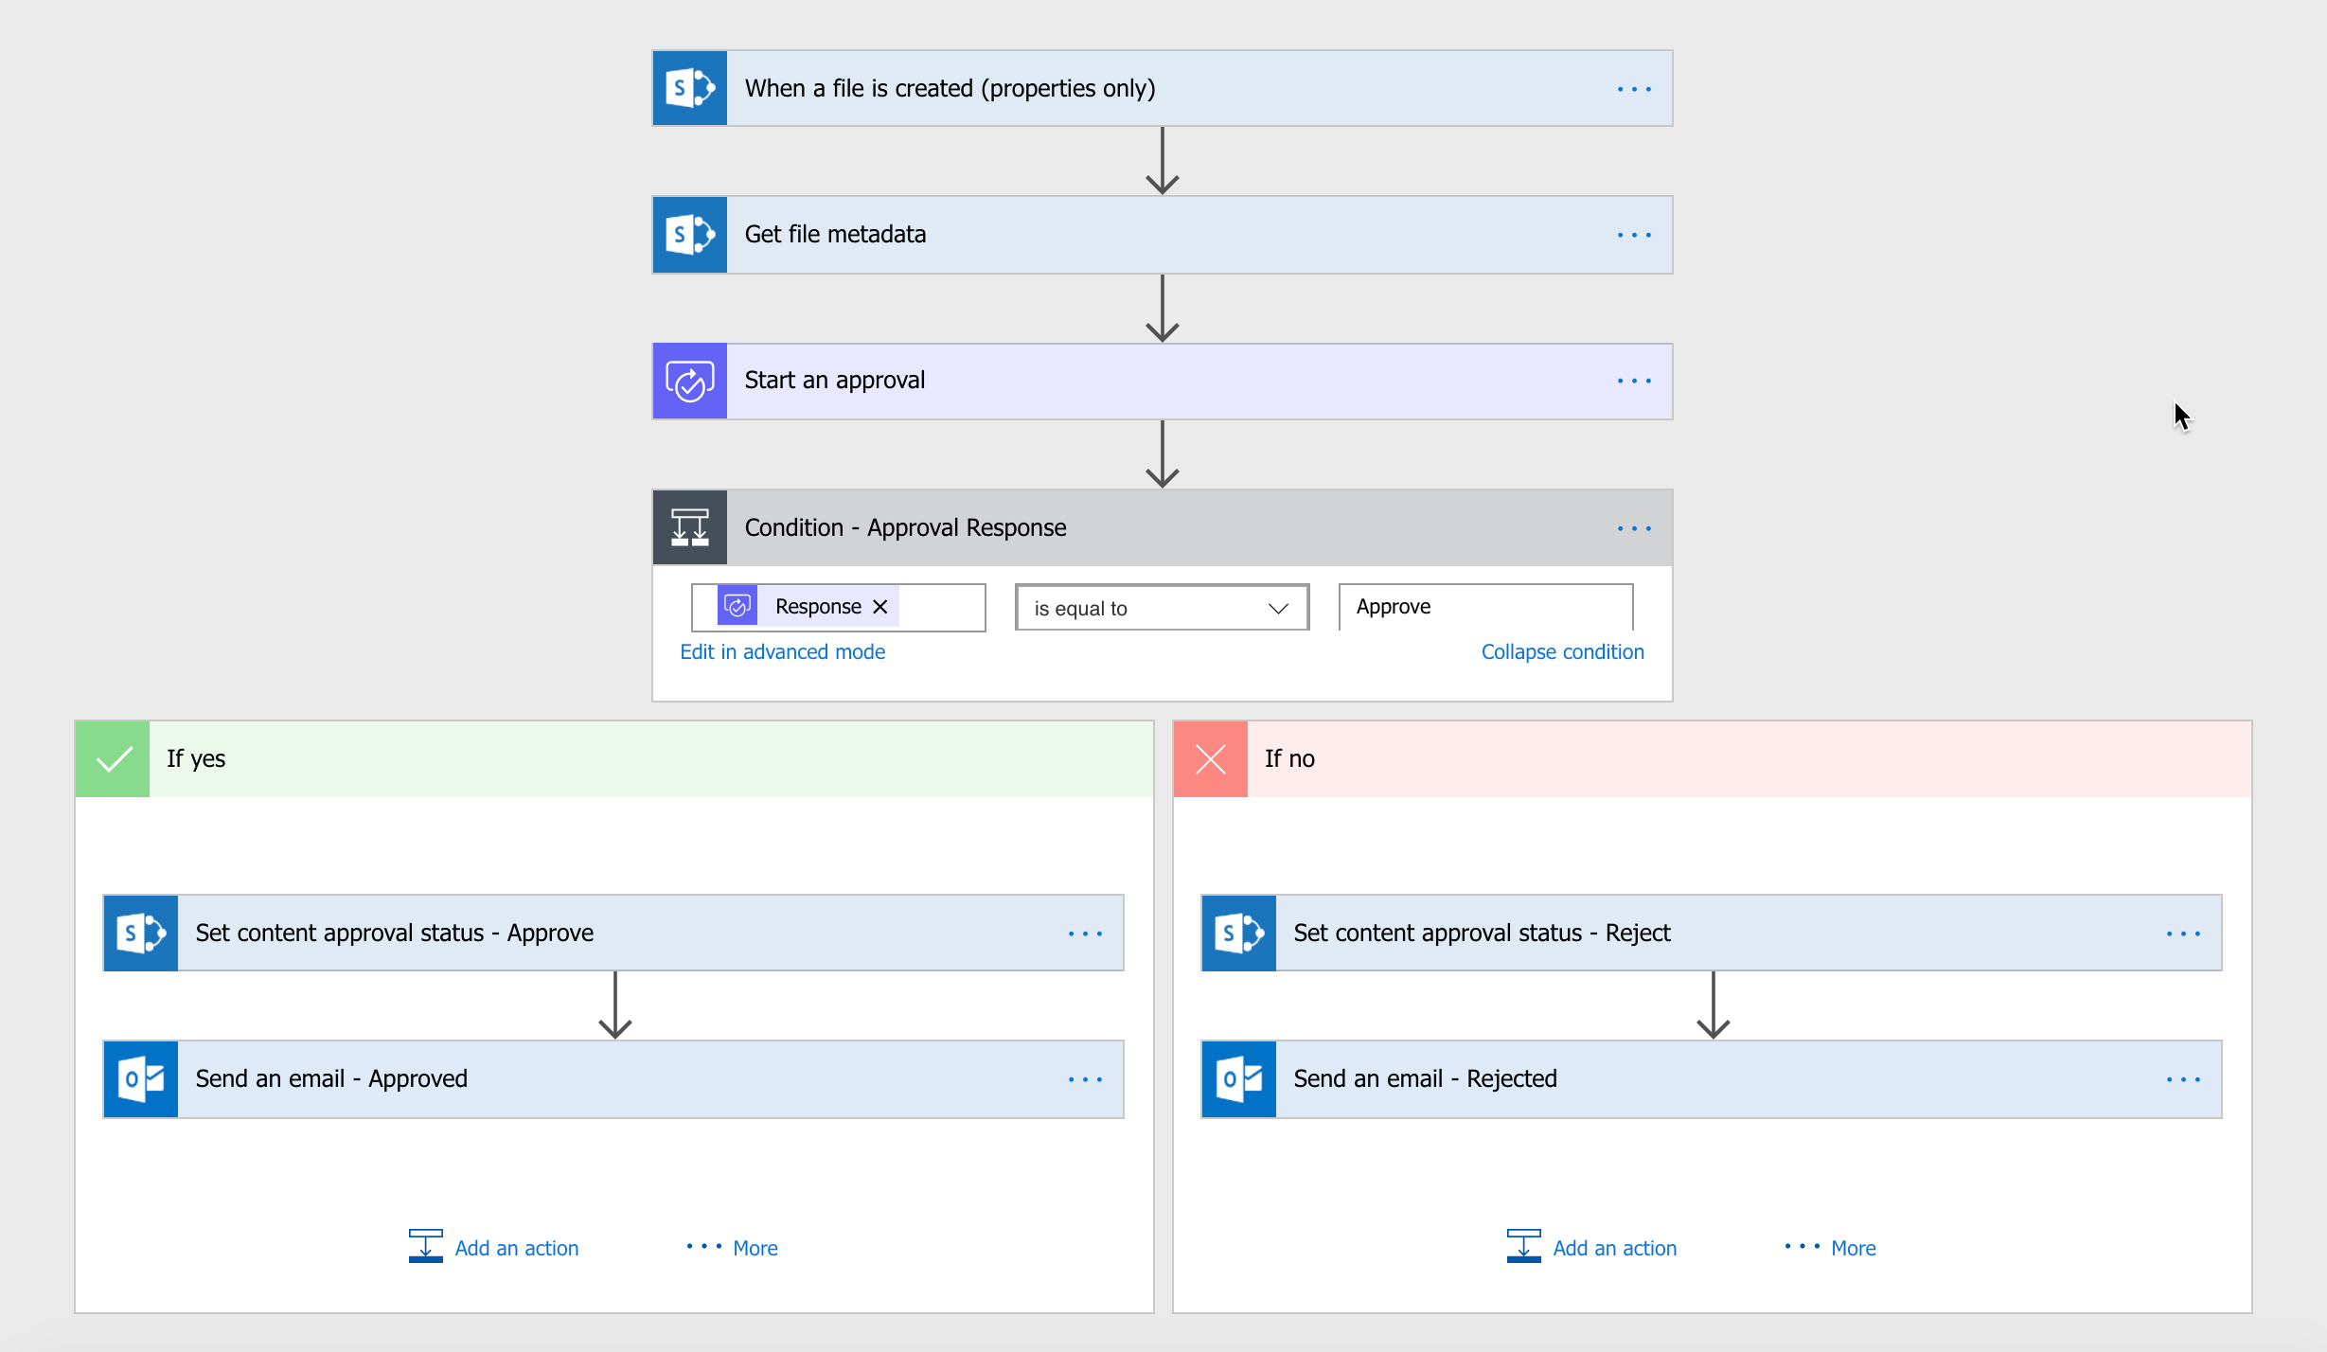Click the If no branch label
2327x1352 pixels.
[x=1289, y=756]
